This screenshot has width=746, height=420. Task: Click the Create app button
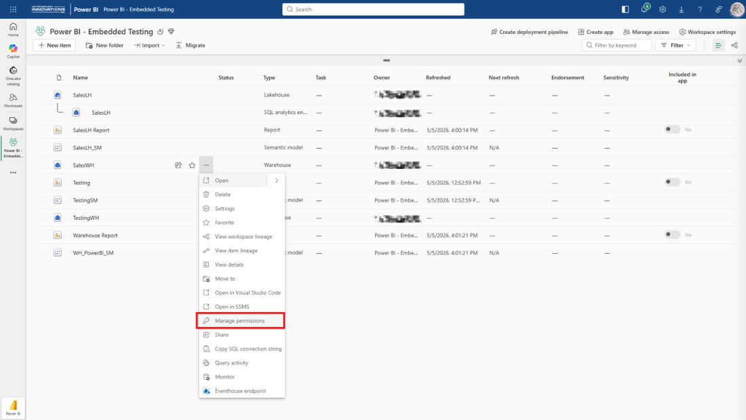(595, 32)
